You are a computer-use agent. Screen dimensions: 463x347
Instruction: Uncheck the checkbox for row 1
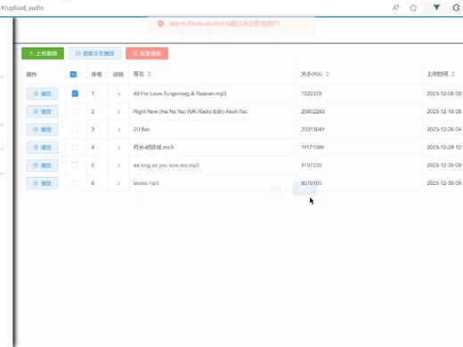tap(75, 93)
